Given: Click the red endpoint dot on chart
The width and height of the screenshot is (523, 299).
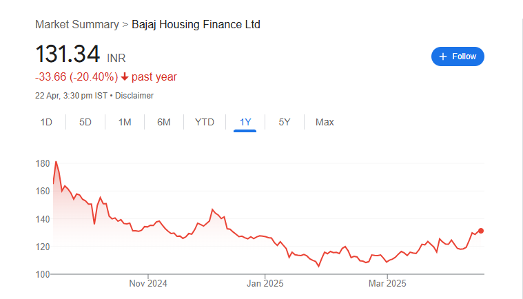Looking at the screenshot, I should point(481,231).
